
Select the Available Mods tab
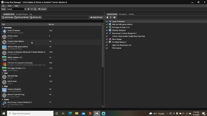(x=9, y=14)
